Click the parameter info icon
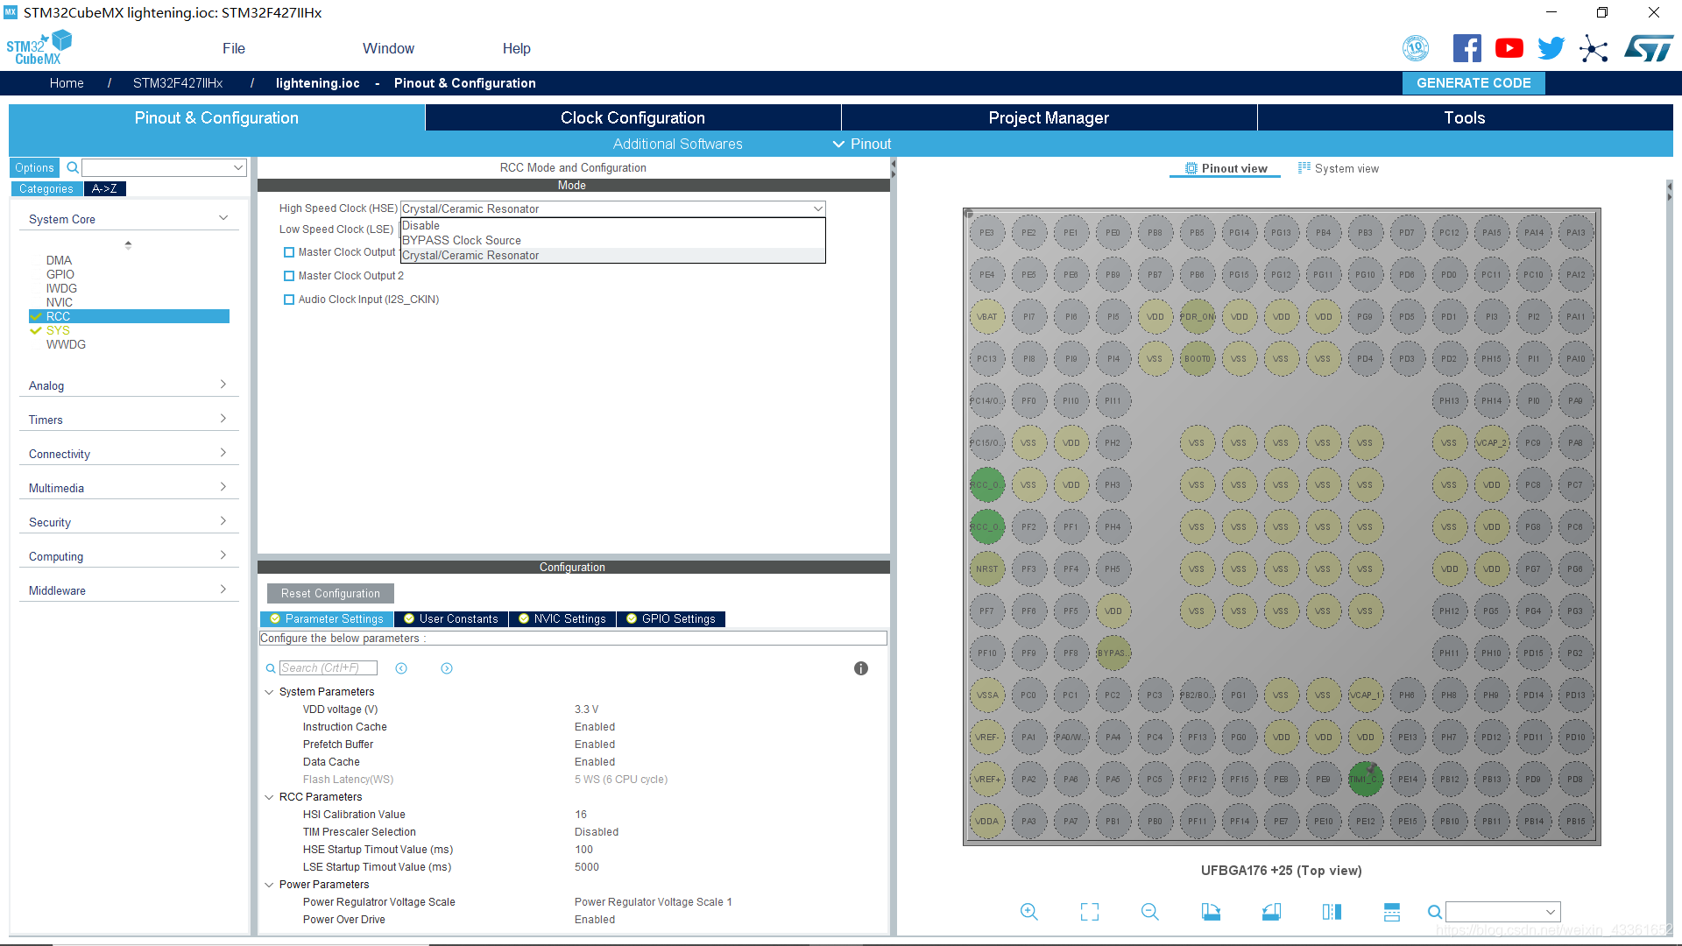This screenshot has width=1682, height=946. point(861,668)
